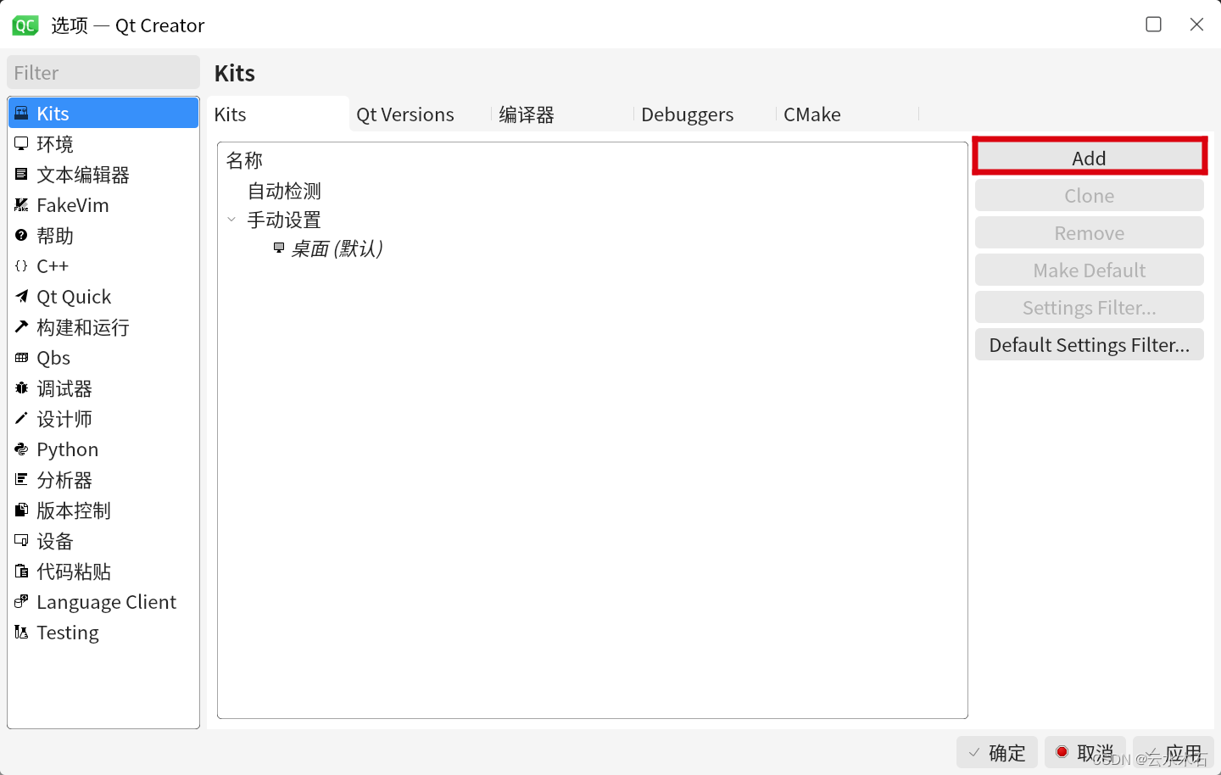Select 构建和运行 label in category list
Image resolution: width=1221 pixels, height=775 pixels.
83,327
